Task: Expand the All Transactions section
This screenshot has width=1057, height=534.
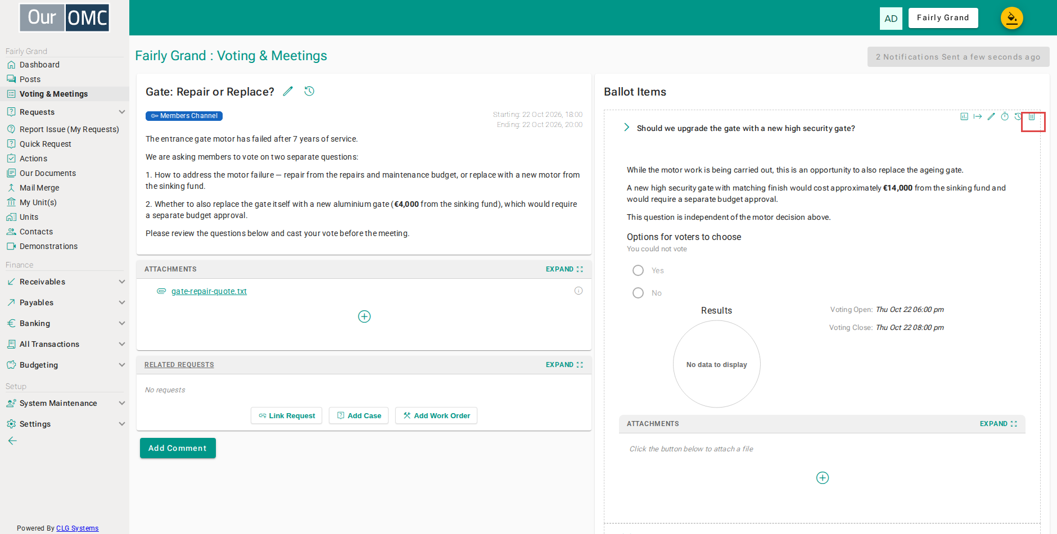Action: 65,344
